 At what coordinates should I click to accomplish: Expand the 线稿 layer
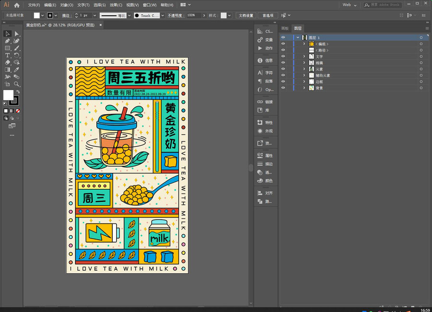[x=304, y=63]
